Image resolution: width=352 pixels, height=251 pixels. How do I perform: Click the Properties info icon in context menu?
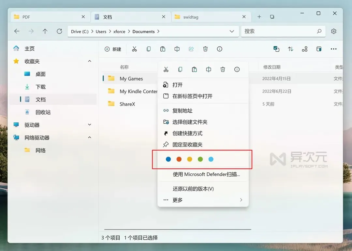[237, 69]
